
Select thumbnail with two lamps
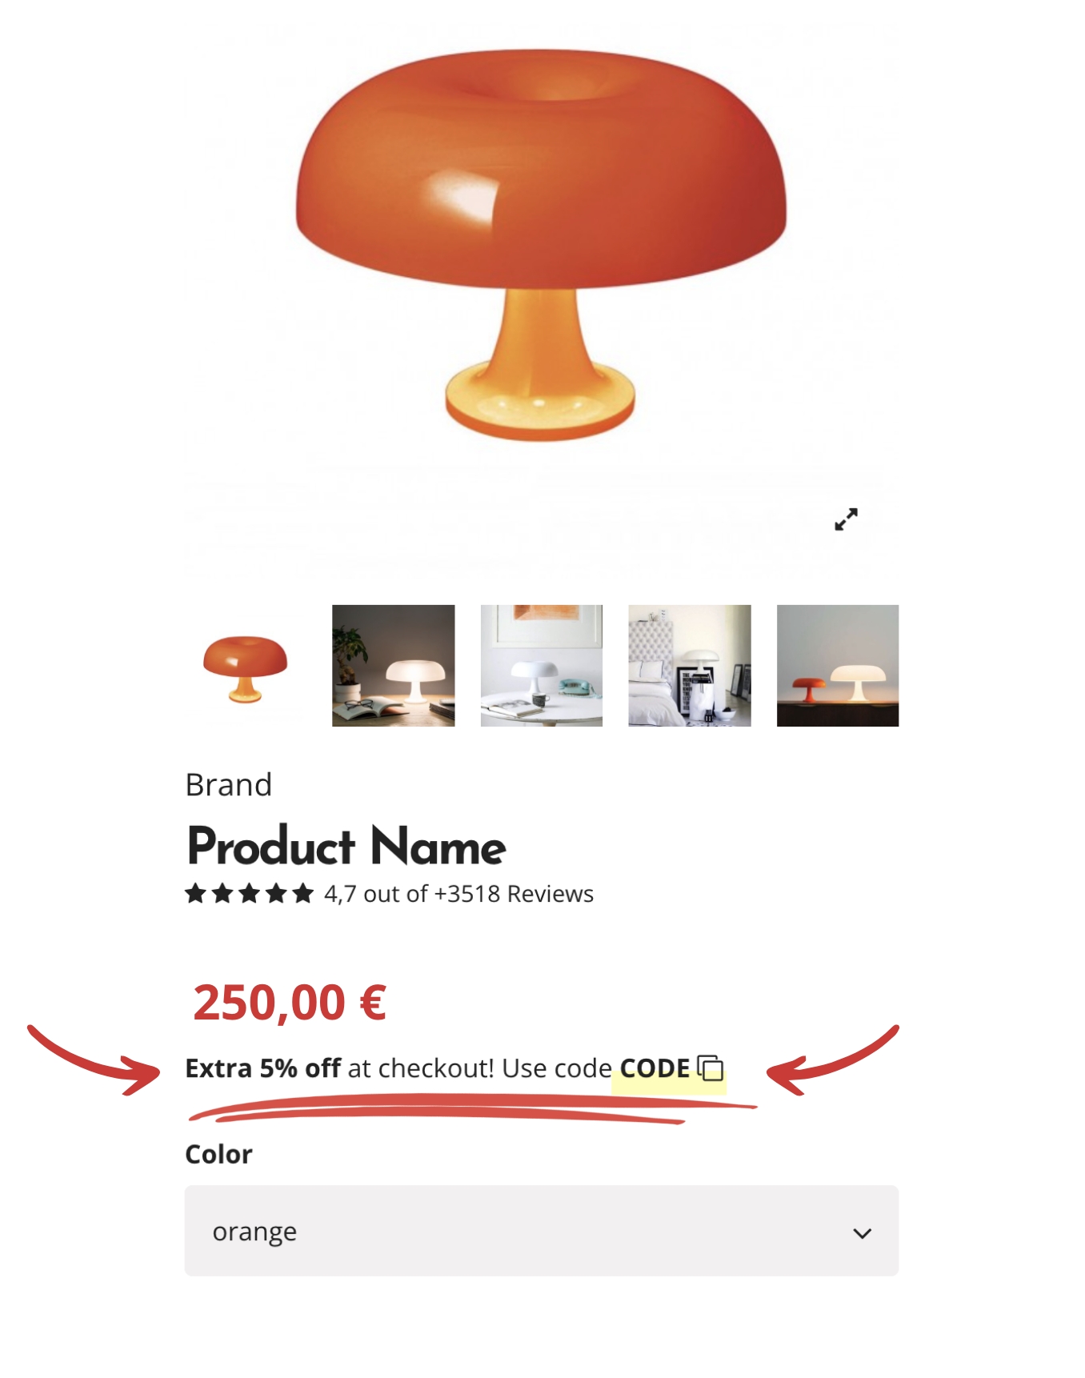[838, 666]
